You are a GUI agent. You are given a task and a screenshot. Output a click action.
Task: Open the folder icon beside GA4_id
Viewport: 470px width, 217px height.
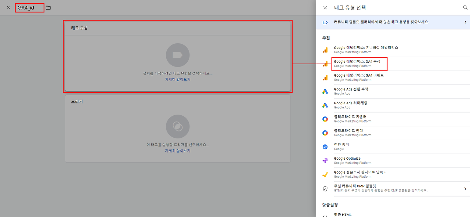[x=48, y=8]
